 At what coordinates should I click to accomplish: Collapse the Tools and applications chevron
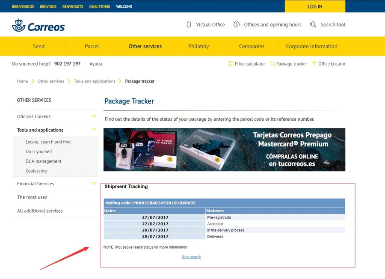point(94,129)
